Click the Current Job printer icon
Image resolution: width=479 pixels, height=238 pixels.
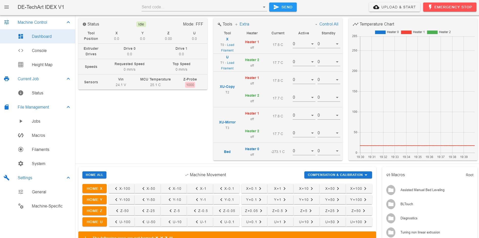[7, 79]
